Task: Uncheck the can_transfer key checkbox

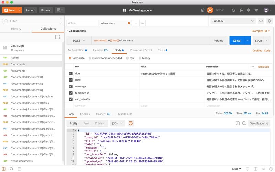Action: click(71, 99)
